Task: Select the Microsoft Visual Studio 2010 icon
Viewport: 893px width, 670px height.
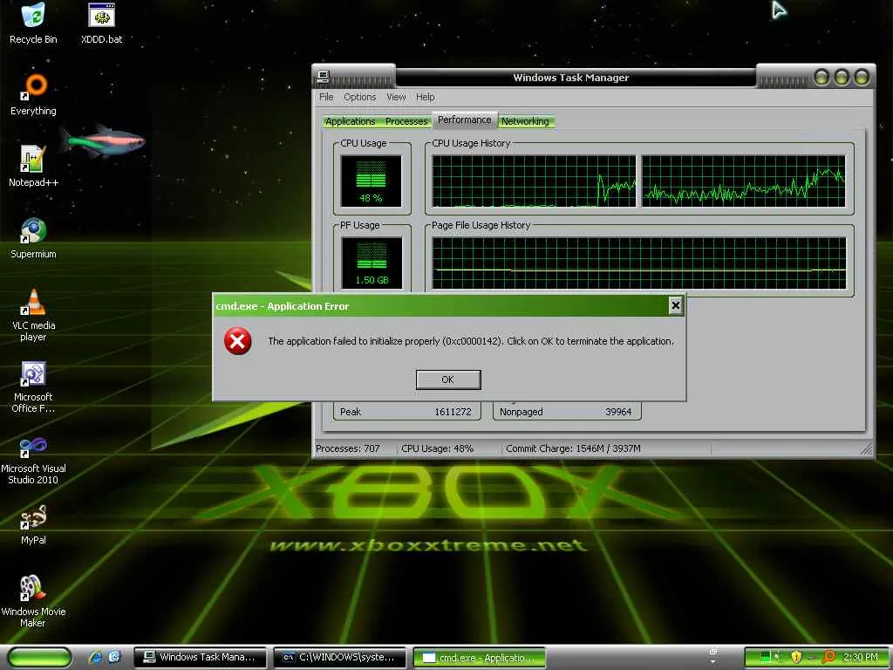Action: pos(33,459)
